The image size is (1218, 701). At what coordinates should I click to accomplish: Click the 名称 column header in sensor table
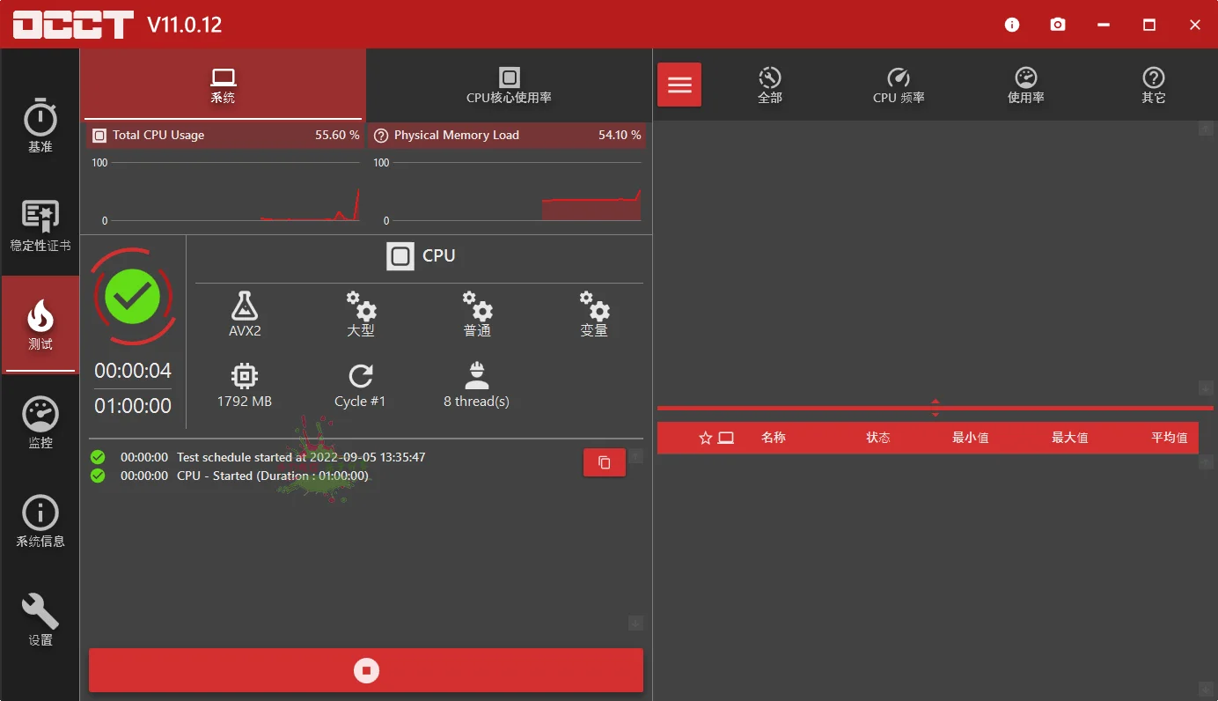tap(774, 437)
